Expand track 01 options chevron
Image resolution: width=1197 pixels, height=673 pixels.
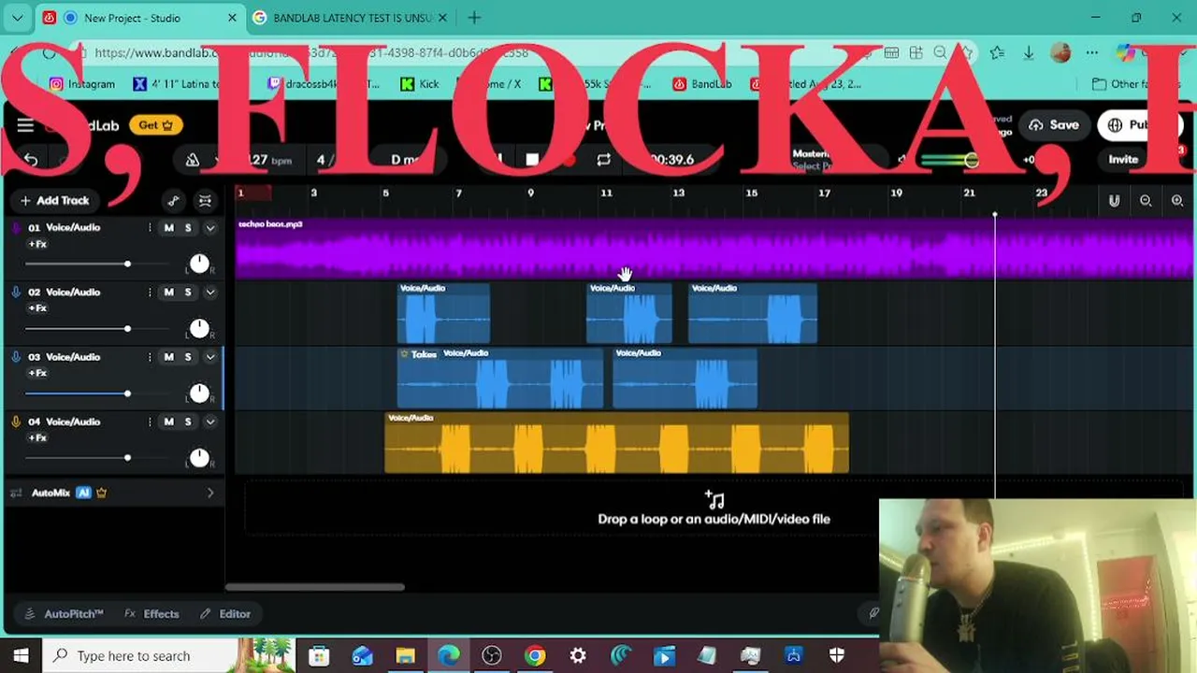coord(210,228)
